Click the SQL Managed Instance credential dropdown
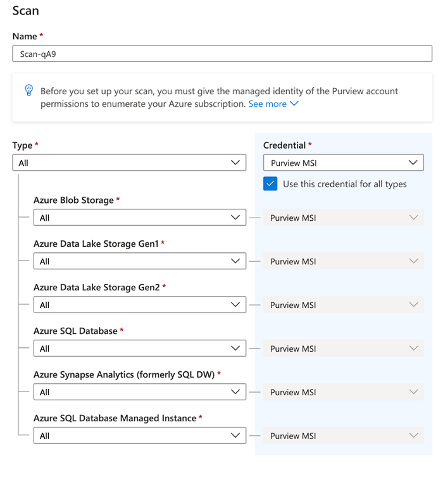Viewport: 443px width, 487px height. point(343,436)
